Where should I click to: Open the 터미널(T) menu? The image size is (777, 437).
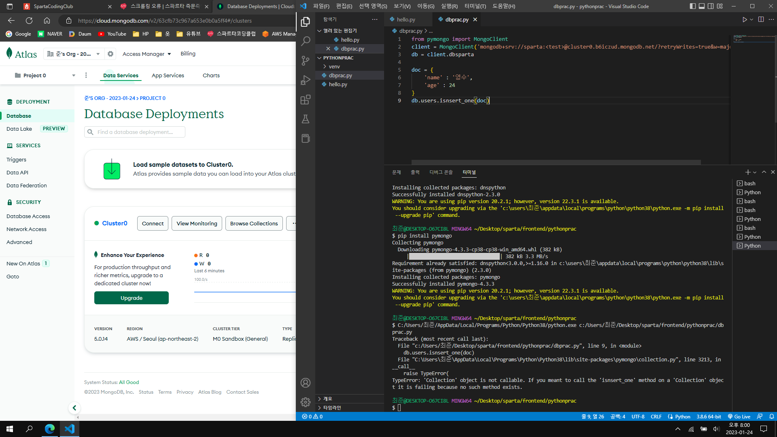[475, 6]
